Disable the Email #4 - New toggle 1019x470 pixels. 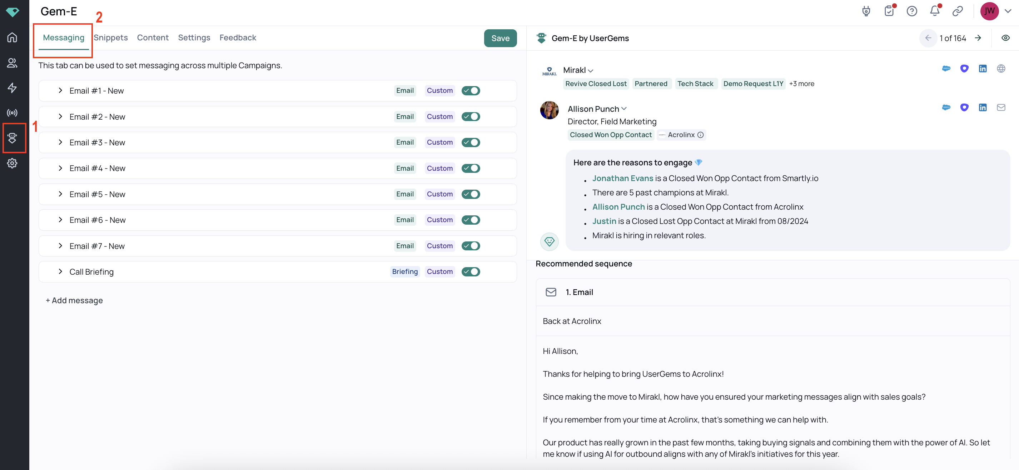(471, 169)
